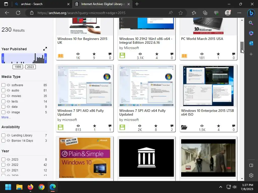Click the reviews icon on PC World card
Image resolution: width=258 pixels, height=193 pixels.
234,54
